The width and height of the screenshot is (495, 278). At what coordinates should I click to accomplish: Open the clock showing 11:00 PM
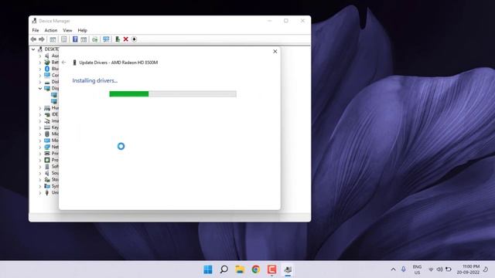tap(468, 270)
